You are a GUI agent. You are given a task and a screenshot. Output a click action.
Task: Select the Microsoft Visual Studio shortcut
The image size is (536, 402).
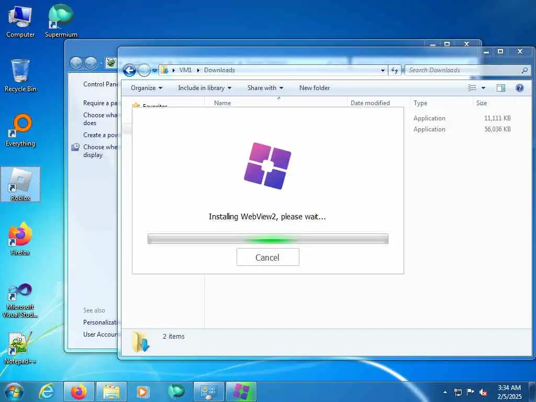20,301
